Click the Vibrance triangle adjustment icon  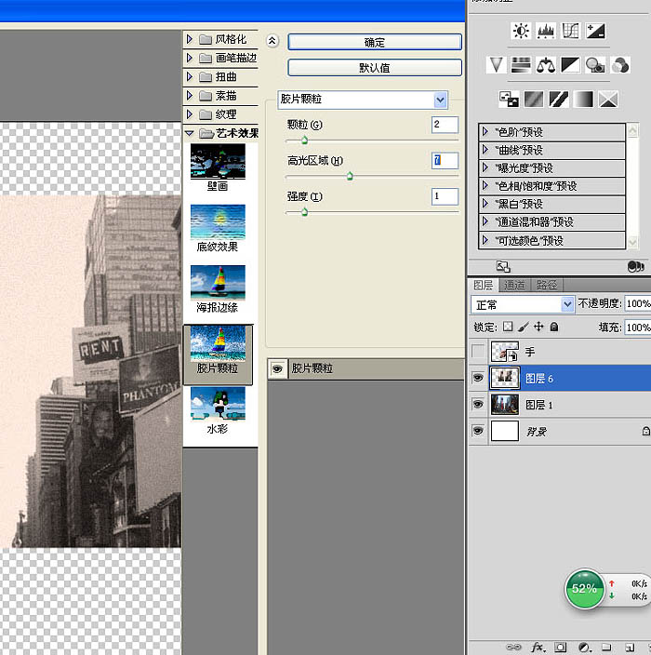coord(497,65)
